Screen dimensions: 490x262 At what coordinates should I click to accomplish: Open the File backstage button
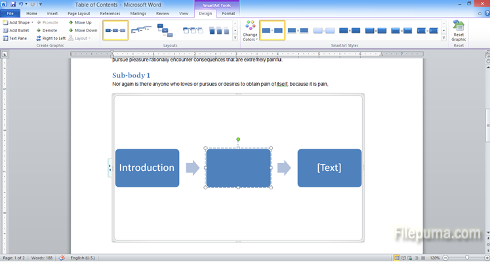tap(10, 13)
